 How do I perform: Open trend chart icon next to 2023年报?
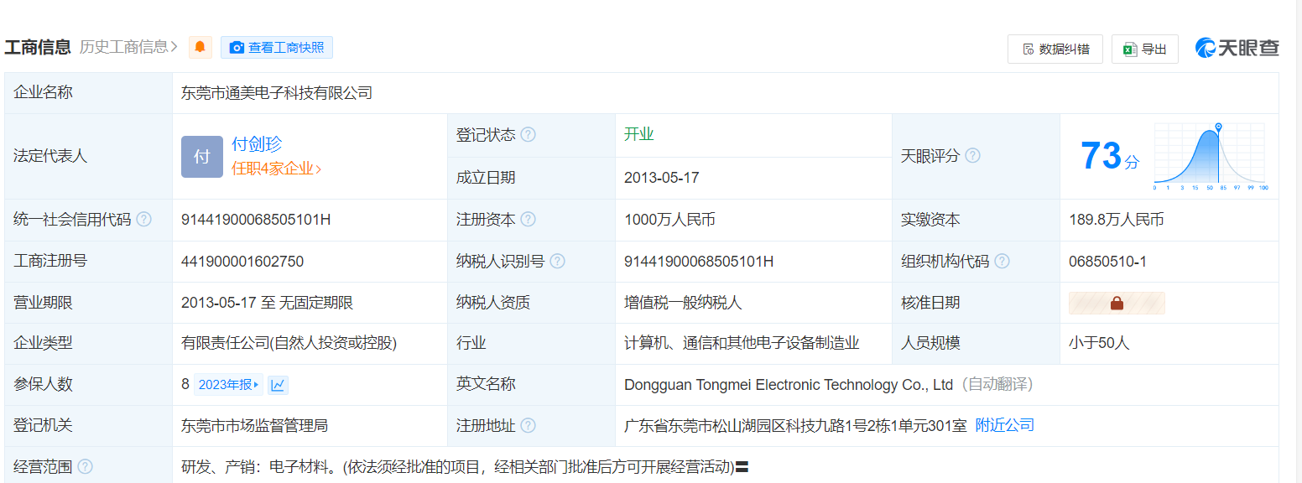(x=279, y=385)
